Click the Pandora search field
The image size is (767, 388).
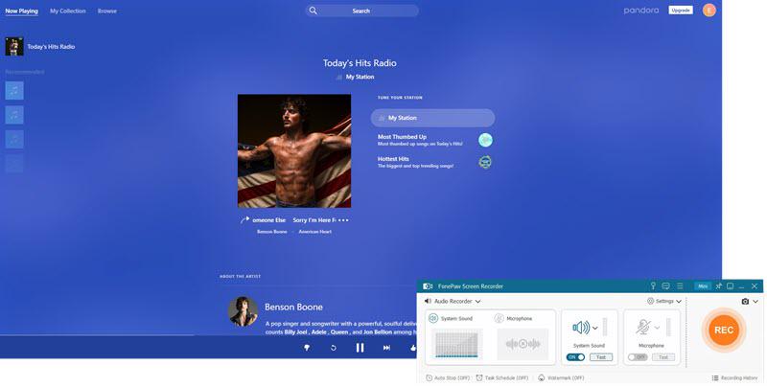coord(362,11)
